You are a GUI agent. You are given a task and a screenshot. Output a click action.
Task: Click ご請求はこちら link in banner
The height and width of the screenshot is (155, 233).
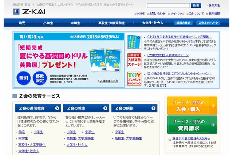click(x=108, y=81)
